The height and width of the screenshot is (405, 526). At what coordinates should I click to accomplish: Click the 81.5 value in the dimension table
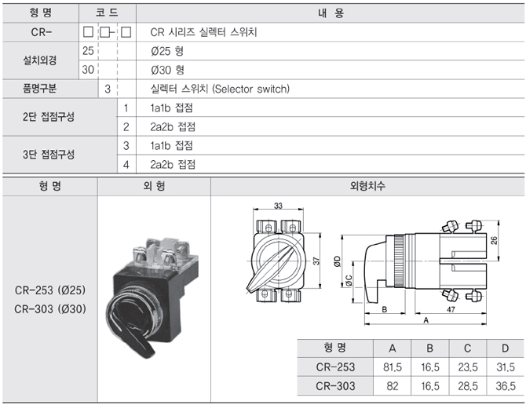click(x=392, y=367)
